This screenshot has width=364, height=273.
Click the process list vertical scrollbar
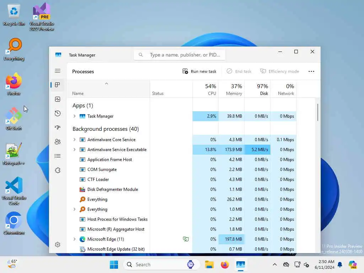pyautogui.click(x=317, y=112)
